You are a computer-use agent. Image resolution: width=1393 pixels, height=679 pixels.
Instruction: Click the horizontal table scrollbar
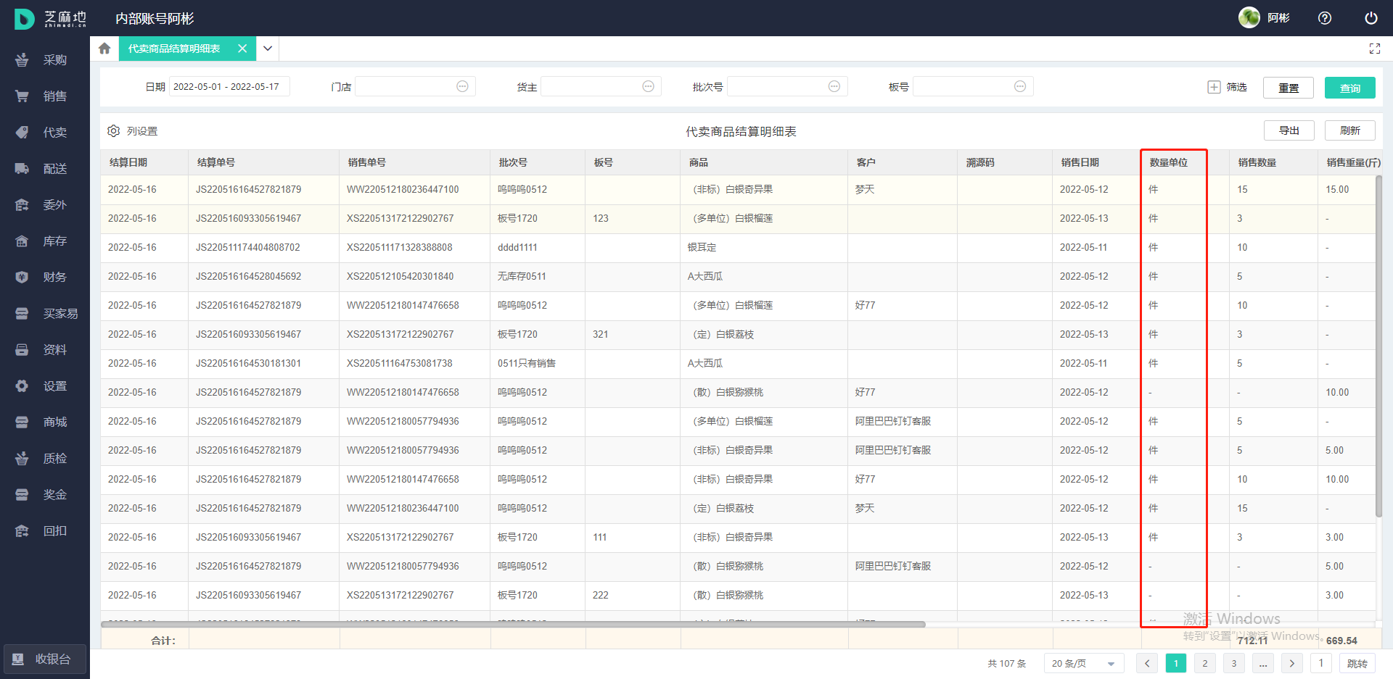point(513,624)
